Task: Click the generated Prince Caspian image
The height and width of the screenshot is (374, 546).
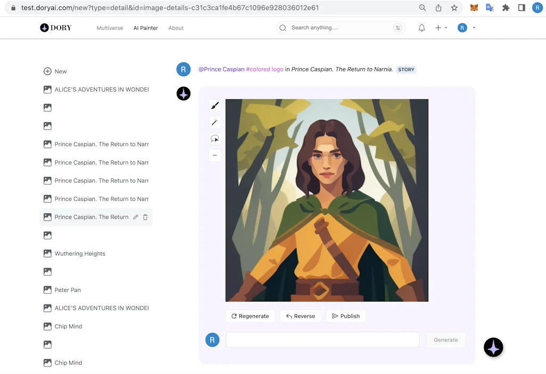Action: click(x=327, y=200)
